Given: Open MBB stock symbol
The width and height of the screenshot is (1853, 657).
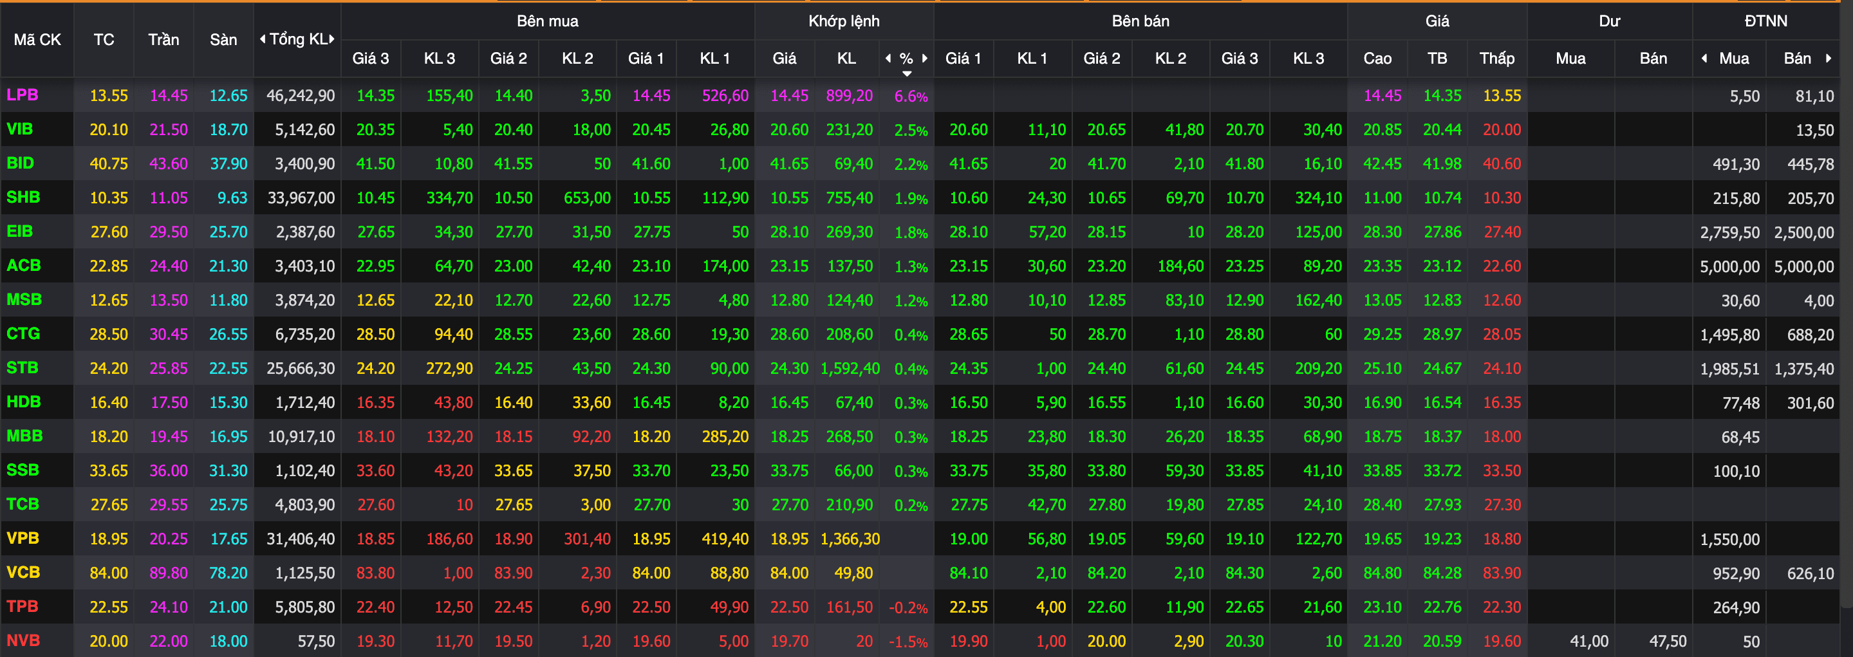Looking at the screenshot, I should (24, 436).
